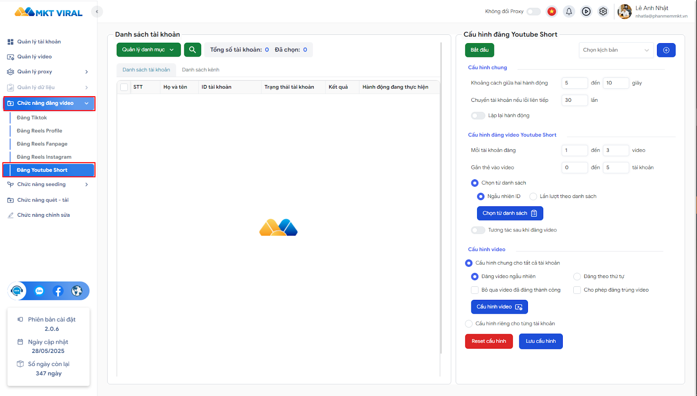The image size is (697, 396).
Task: Click Gắn thẻ vào video maximum field
Action: click(616, 168)
